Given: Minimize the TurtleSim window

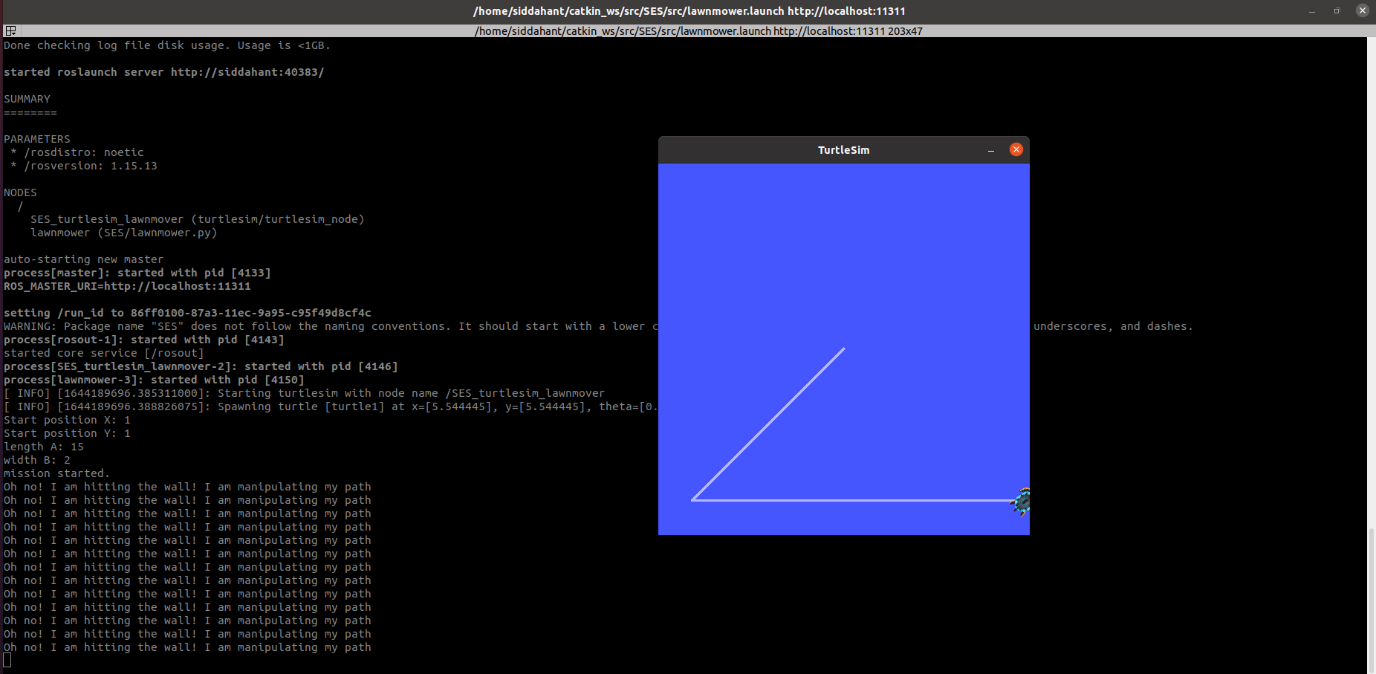Looking at the screenshot, I should point(991,149).
